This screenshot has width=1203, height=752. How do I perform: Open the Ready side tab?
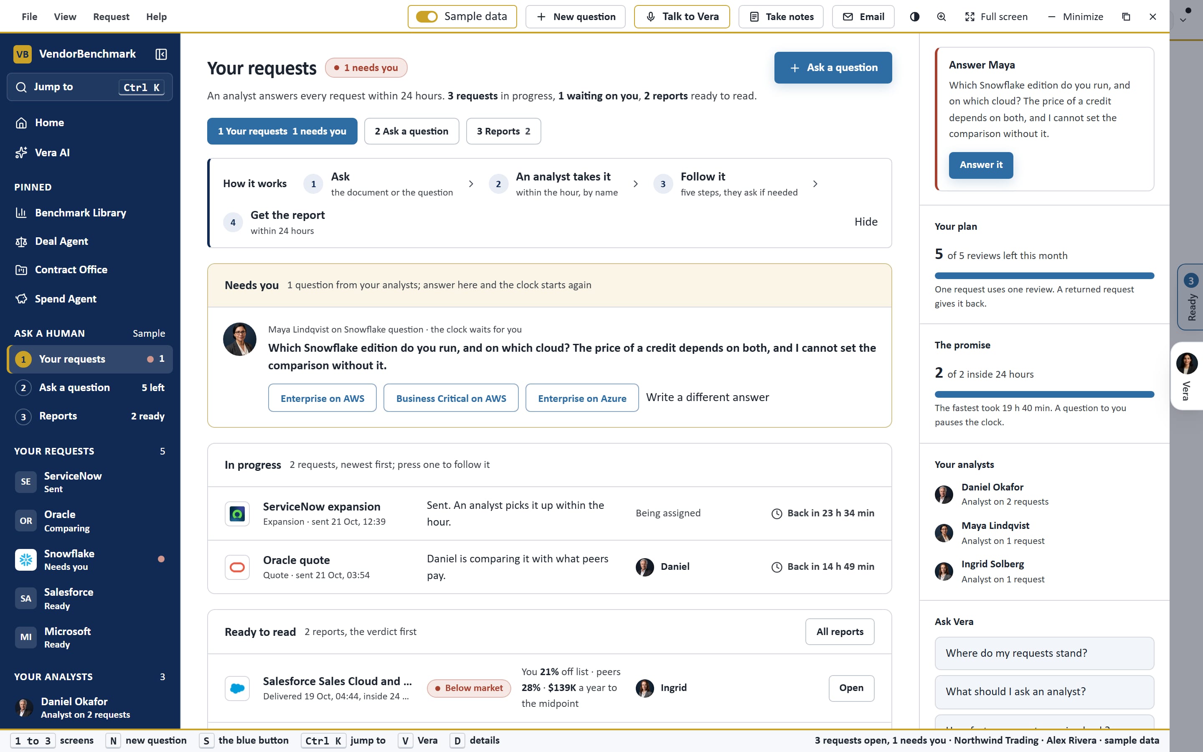pos(1190,297)
